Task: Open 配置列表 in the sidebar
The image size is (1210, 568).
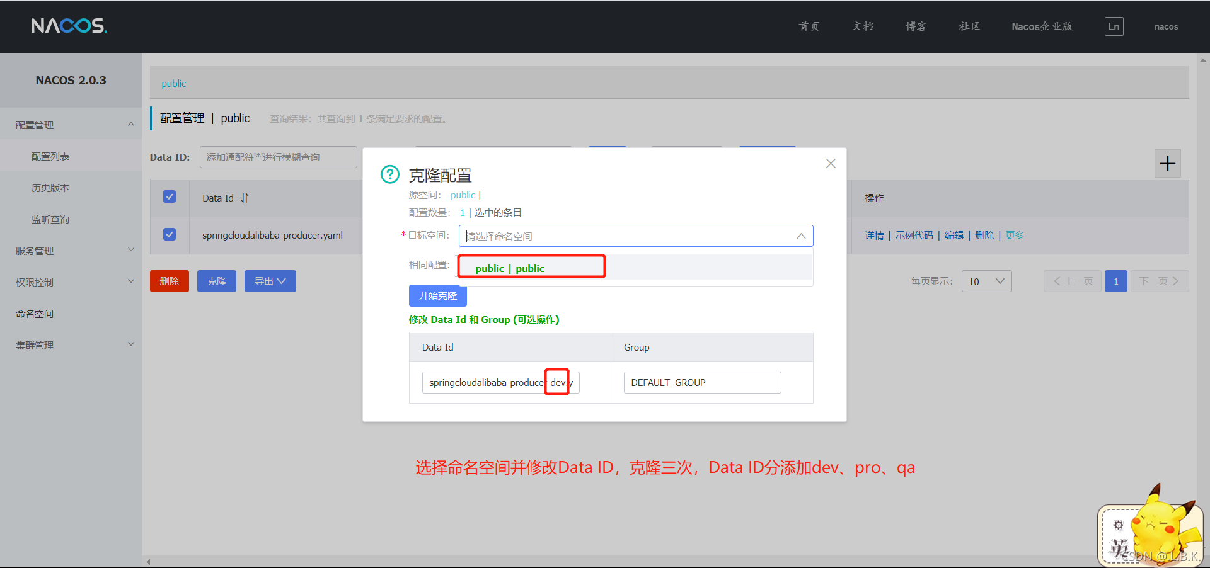Action: pos(50,157)
